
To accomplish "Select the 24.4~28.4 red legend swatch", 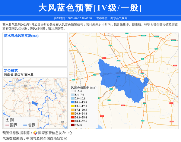I will 73,117.
